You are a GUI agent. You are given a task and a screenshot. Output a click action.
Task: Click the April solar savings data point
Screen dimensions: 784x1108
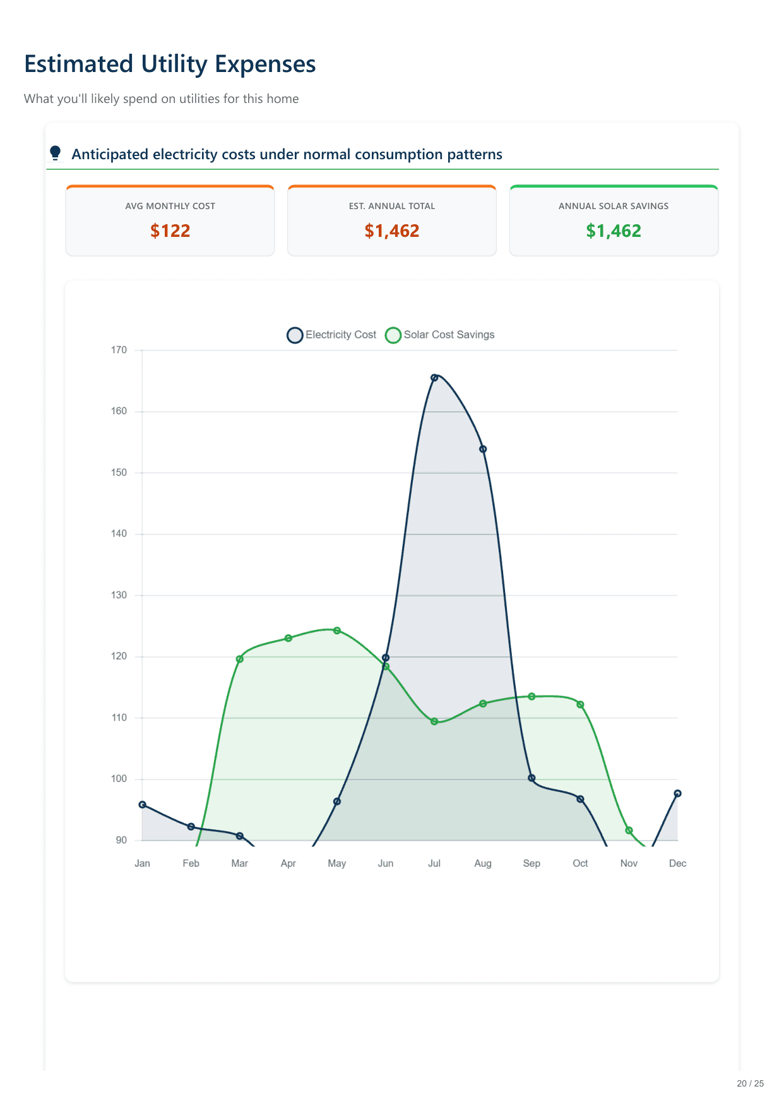288,638
